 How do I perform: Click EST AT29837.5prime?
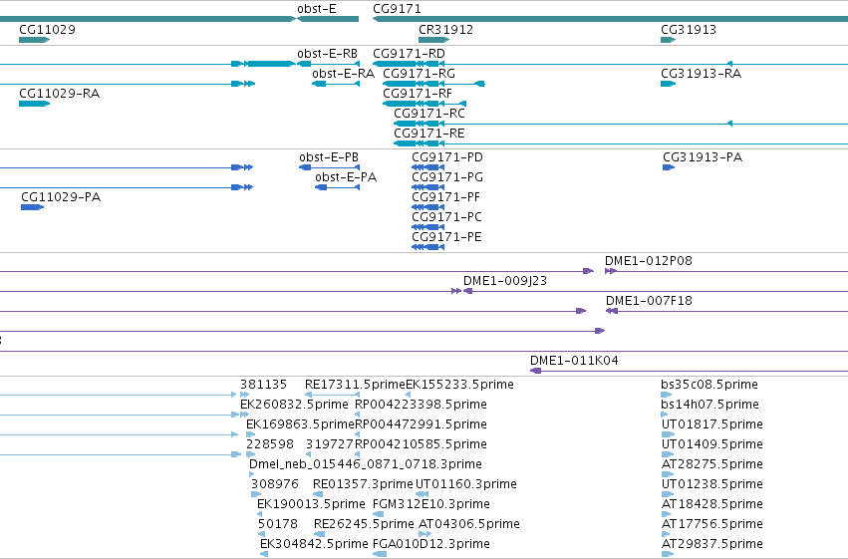click(x=712, y=544)
